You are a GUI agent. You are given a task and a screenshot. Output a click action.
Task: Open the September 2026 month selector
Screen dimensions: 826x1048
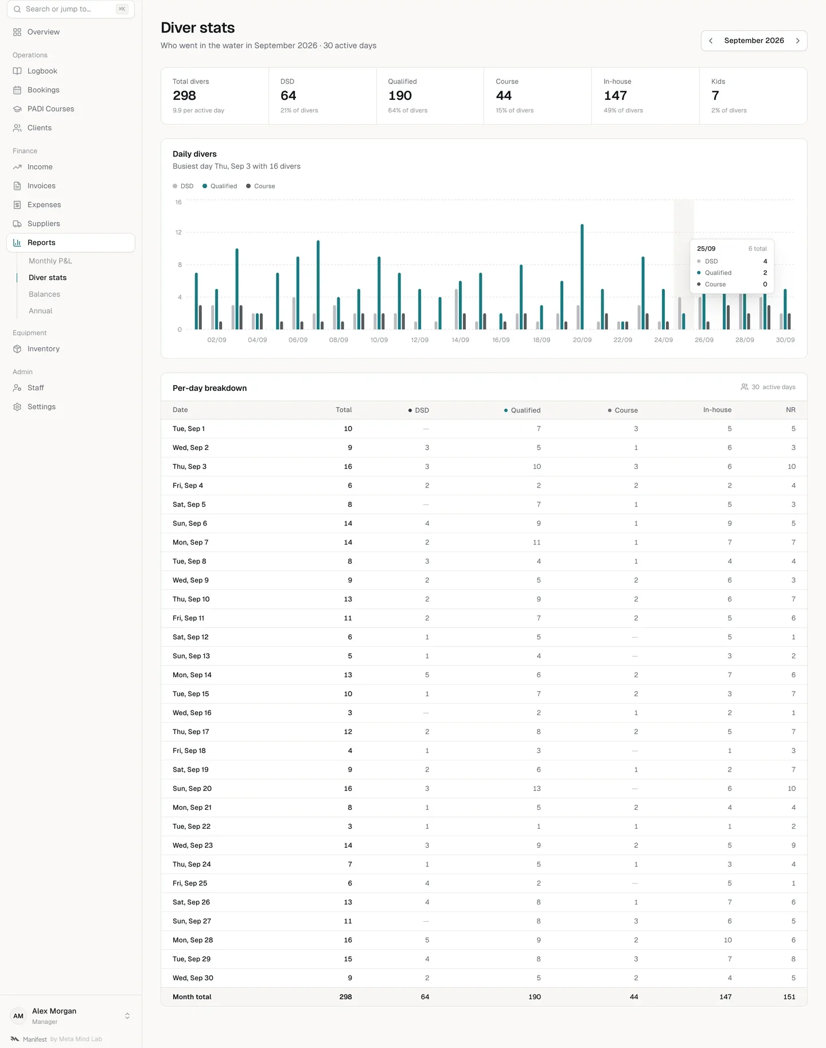pyautogui.click(x=754, y=41)
